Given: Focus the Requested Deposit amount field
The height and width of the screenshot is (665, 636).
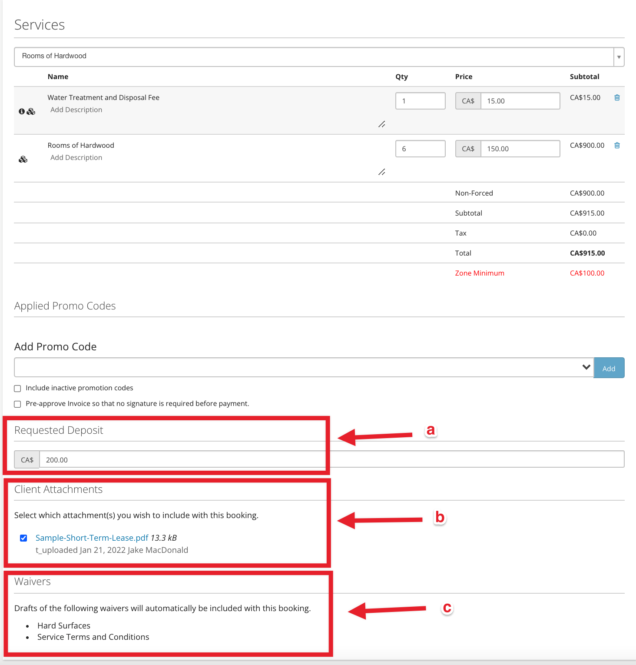Looking at the screenshot, I should pos(332,459).
